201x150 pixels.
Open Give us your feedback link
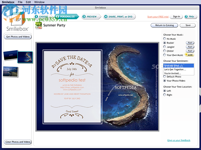tap(179, 140)
